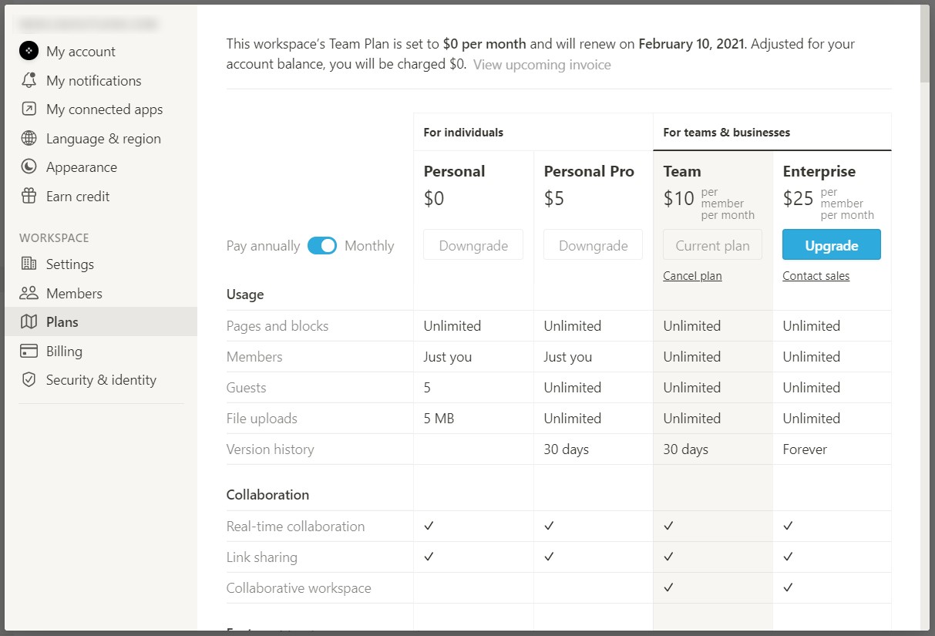Screen dimensions: 935x636
Task: Click the Earn credit gift icon
Action: (x=29, y=197)
